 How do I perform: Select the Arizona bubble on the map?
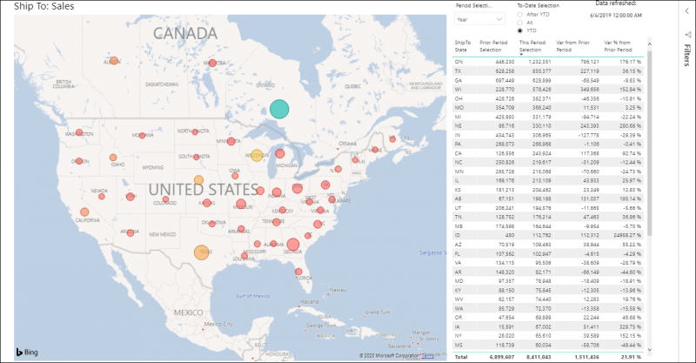pyautogui.click(x=130, y=232)
